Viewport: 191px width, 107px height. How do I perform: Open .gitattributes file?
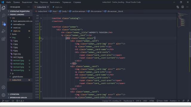point(18,77)
